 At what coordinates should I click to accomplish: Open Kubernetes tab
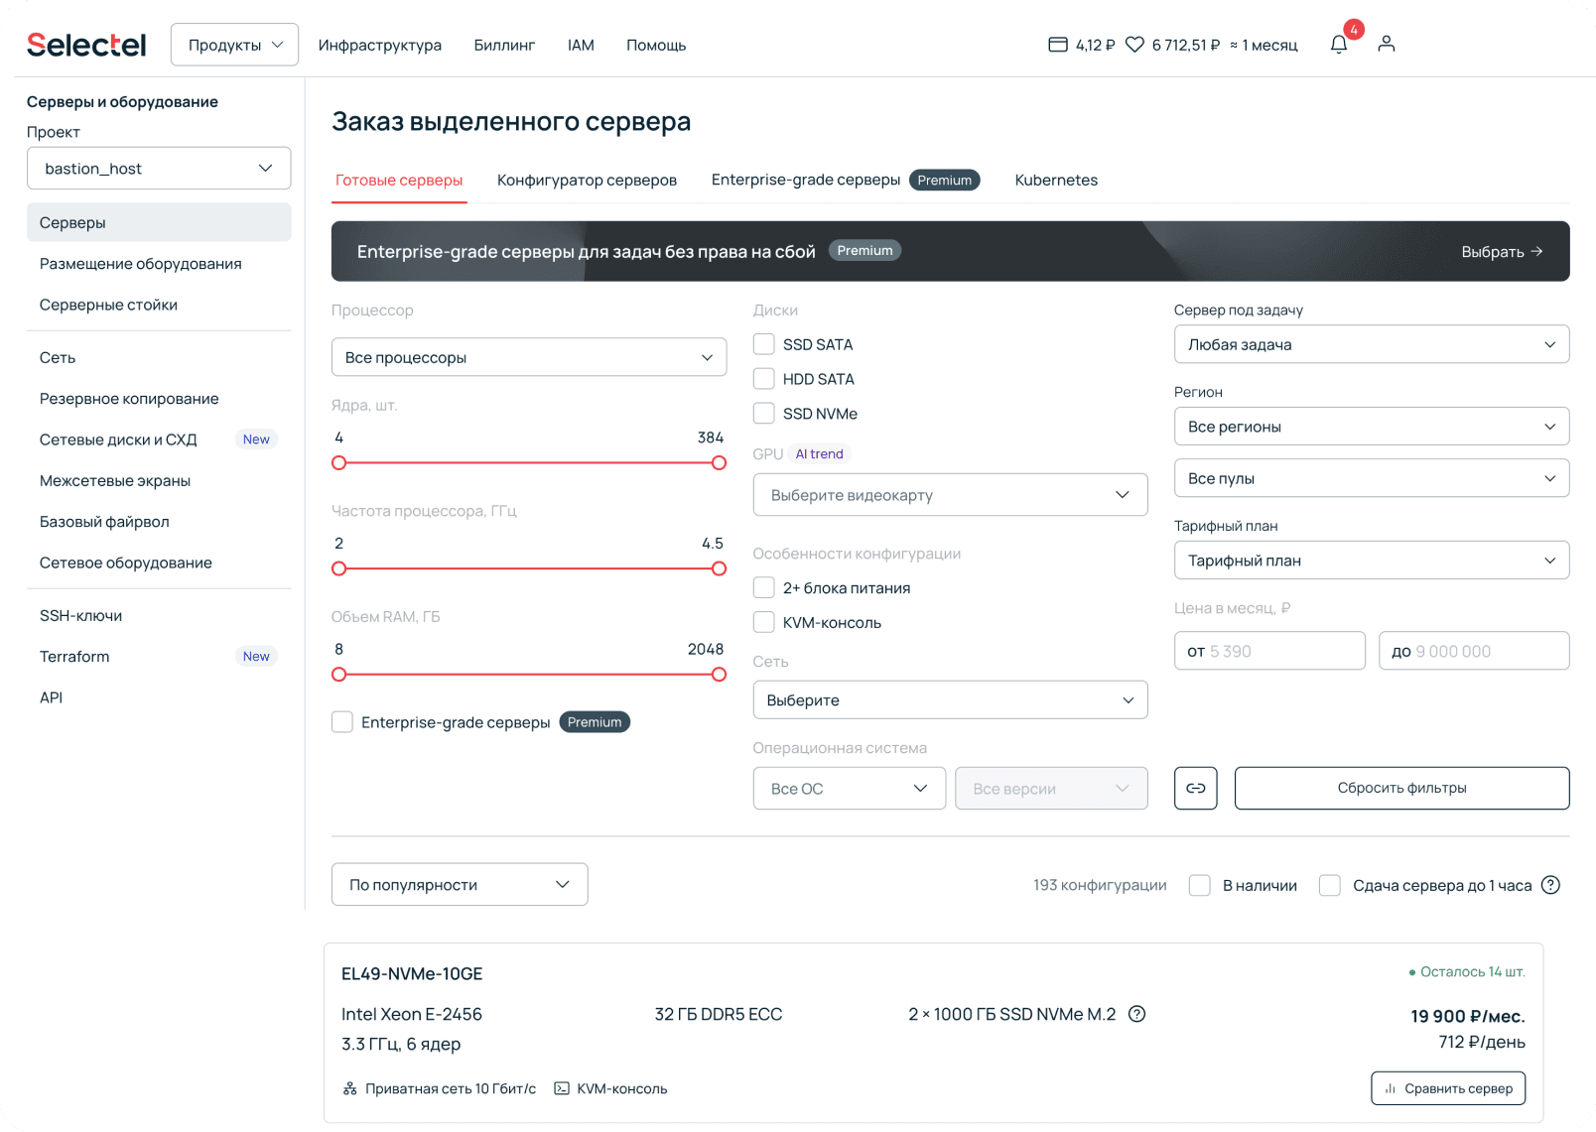pyautogui.click(x=1056, y=181)
